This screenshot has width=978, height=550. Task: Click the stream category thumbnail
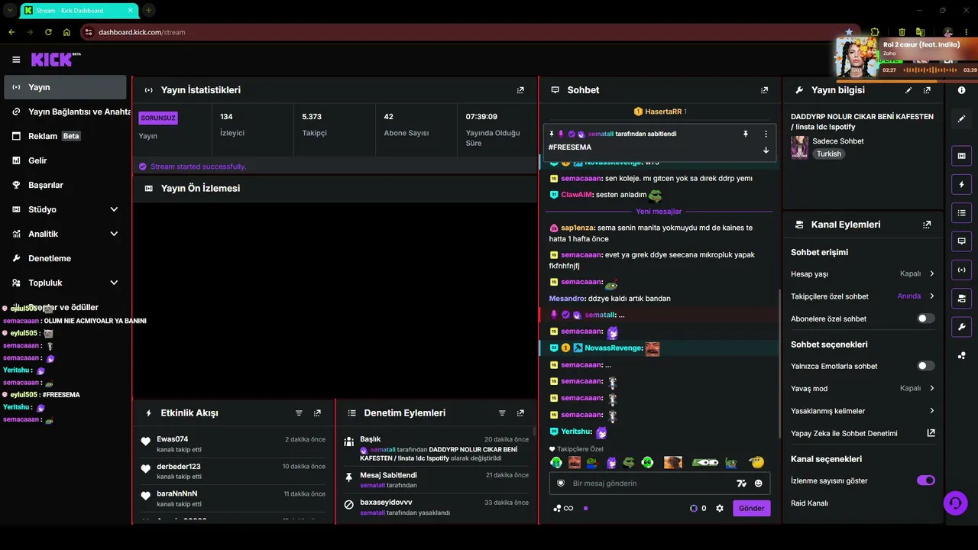pos(799,147)
